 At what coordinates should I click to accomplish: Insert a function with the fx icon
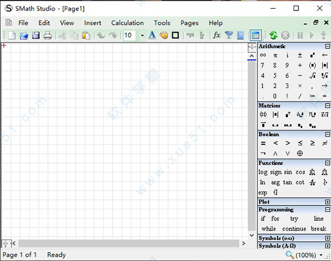click(217, 35)
